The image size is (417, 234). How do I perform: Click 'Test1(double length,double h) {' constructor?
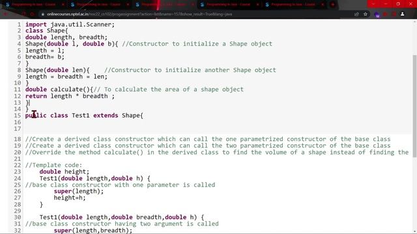(x=95, y=178)
